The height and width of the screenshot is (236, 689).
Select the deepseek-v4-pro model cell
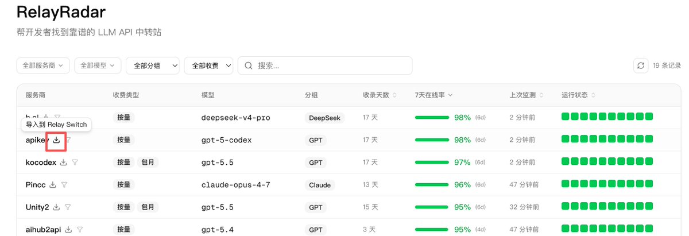click(235, 118)
